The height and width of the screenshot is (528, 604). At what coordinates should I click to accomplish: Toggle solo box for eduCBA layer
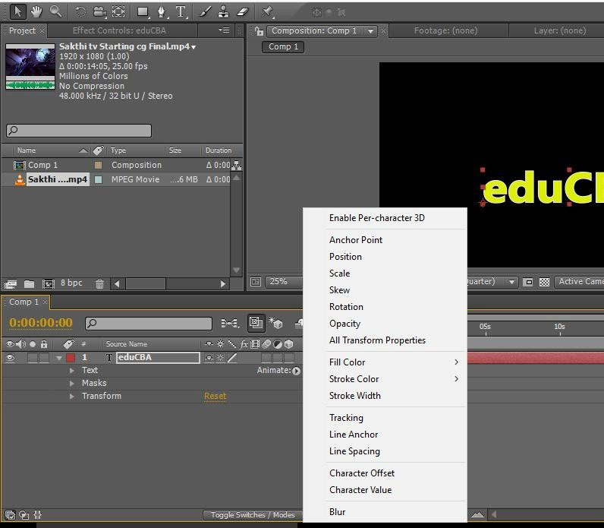pyautogui.click(x=33, y=358)
